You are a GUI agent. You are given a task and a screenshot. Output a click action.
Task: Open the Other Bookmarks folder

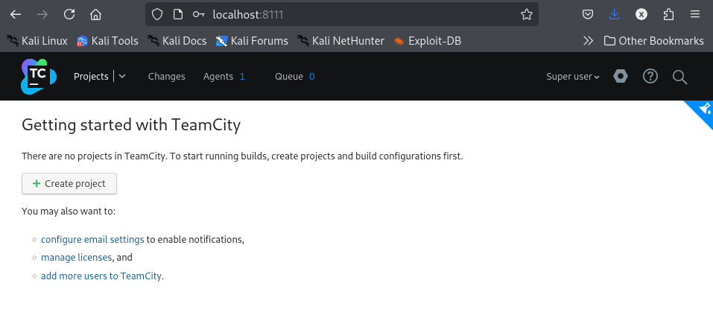pos(653,41)
